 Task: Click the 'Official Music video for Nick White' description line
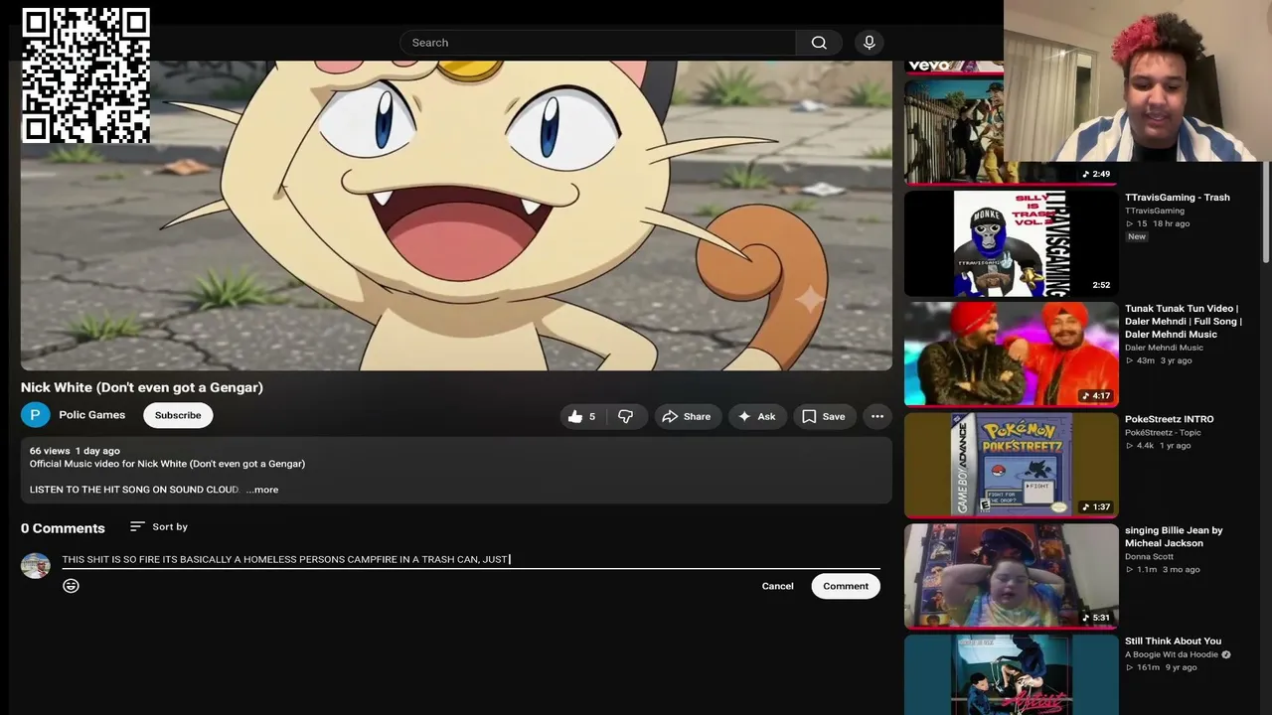coord(167,464)
